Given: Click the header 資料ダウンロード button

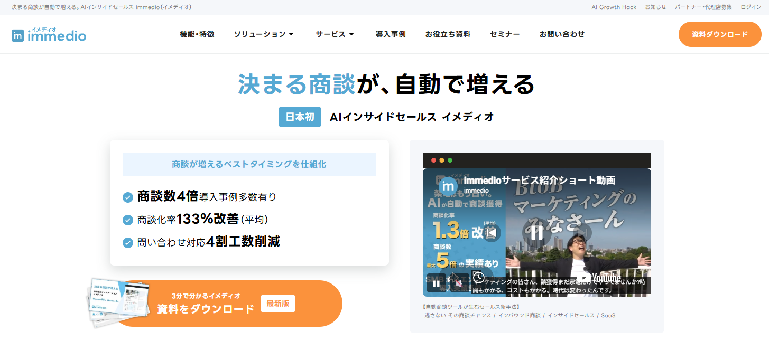Looking at the screenshot, I should [720, 34].
